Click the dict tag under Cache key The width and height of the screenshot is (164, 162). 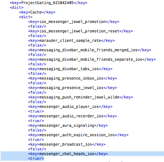pyautogui.click(x=26, y=17)
